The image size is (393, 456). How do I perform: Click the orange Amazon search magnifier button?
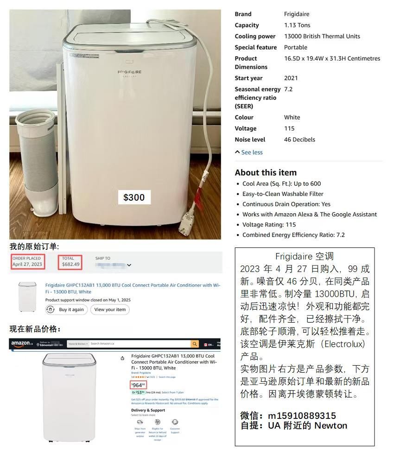pyautogui.click(x=194, y=344)
